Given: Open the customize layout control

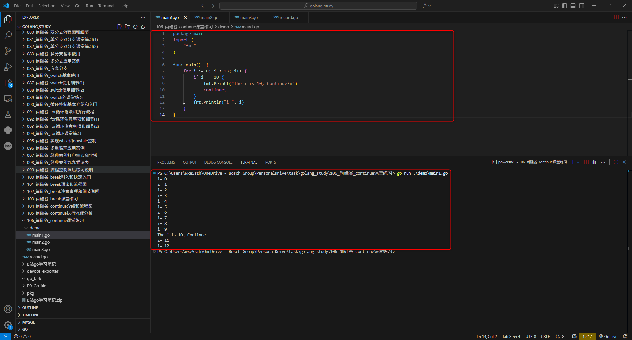Looking at the screenshot, I should tap(556, 6).
